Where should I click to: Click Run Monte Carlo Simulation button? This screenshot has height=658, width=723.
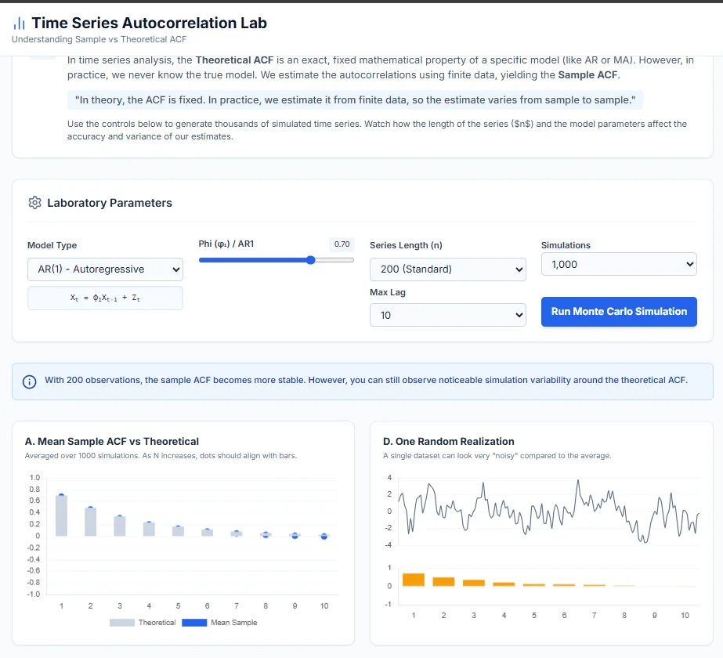[x=619, y=312]
